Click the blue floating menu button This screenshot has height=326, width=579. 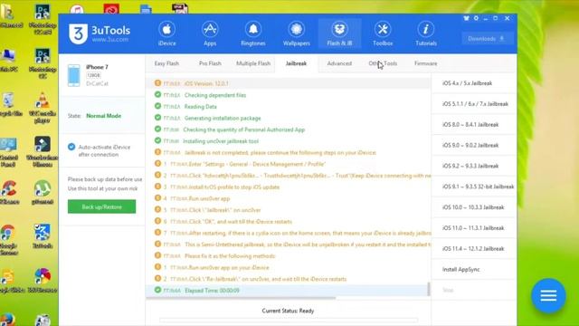click(x=548, y=295)
